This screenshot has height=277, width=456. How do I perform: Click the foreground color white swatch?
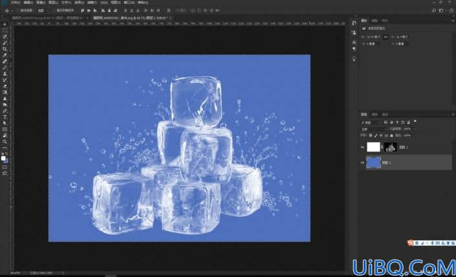(3, 159)
